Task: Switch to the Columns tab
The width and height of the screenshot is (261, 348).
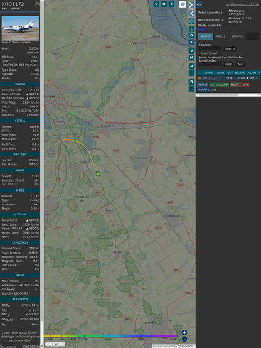Action: [x=237, y=36]
